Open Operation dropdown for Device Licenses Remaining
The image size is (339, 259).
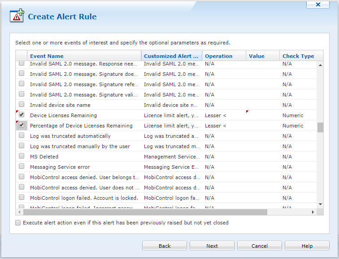pos(224,115)
